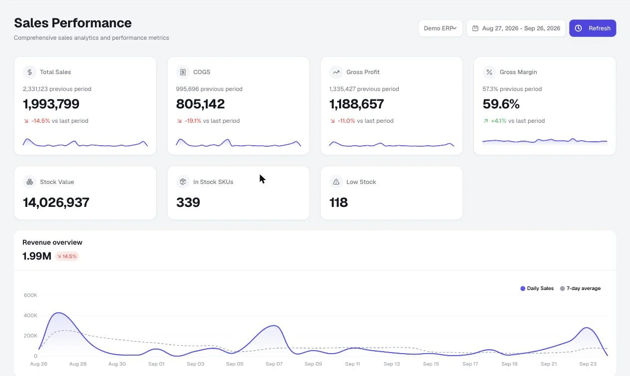
Task: Open the Aug 27 - Sep 26 date range
Action: point(516,28)
